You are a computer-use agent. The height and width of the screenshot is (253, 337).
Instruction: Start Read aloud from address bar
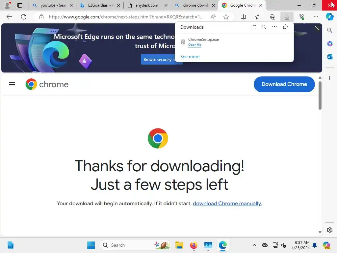pos(213,17)
